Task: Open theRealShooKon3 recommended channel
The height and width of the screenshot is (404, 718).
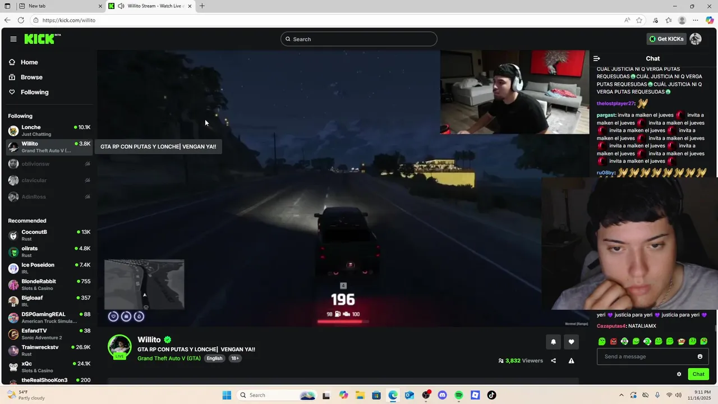Action: coord(49,380)
